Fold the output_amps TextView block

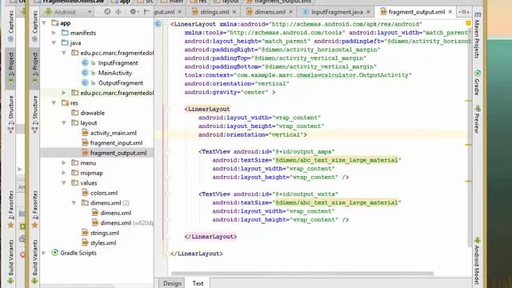coord(168,151)
